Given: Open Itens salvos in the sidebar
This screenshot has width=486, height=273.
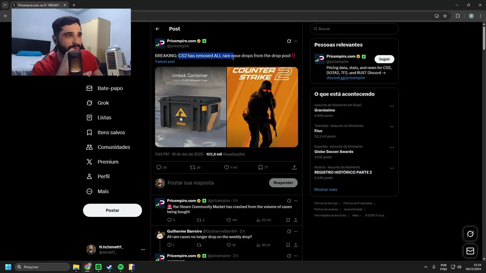Looking at the screenshot, I should click(106, 132).
